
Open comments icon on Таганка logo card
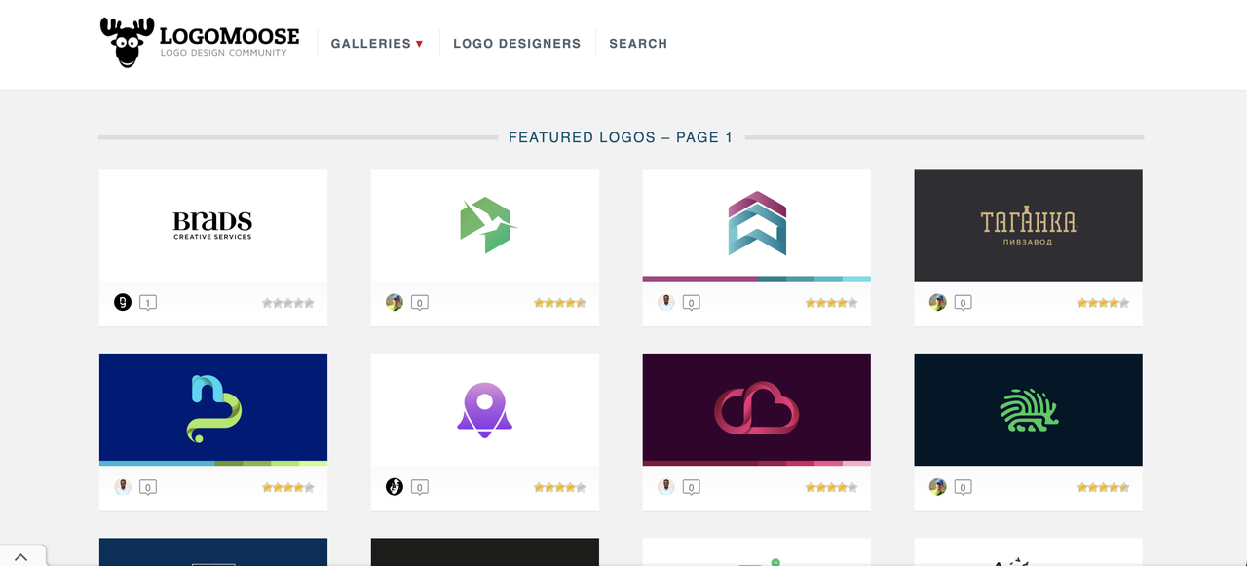963,303
